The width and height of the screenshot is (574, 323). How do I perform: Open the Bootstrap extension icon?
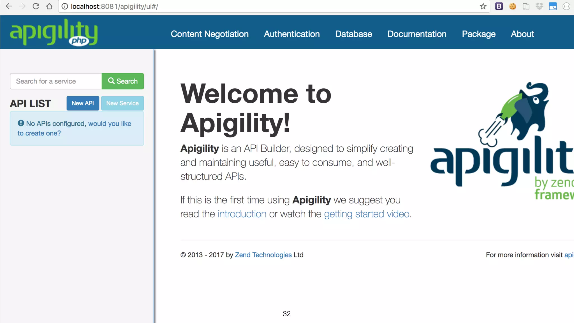pyautogui.click(x=499, y=6)
